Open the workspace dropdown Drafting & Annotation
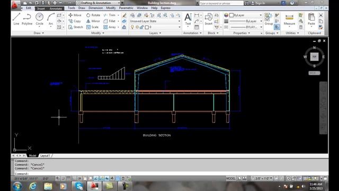This screenshot has height=191, width=339. [x=99, y=3]
